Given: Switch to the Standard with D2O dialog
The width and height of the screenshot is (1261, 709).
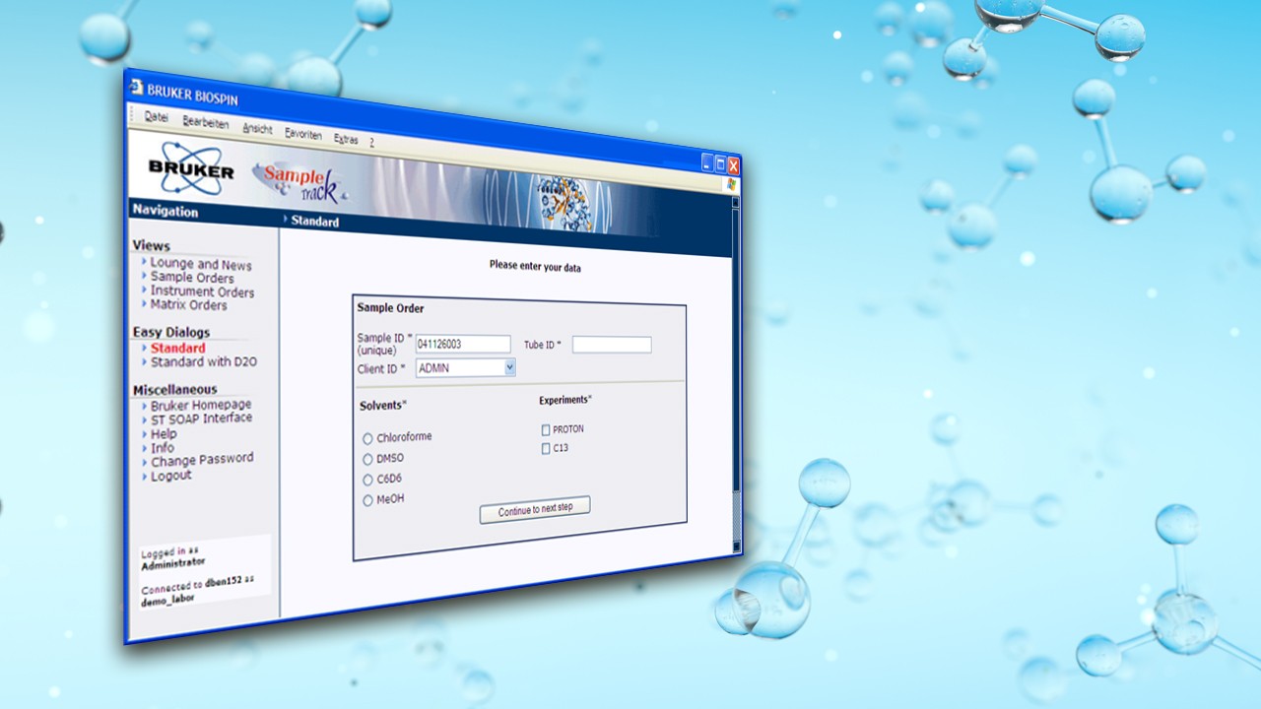Looking at the screenshot, I should (x=204, y=361).
